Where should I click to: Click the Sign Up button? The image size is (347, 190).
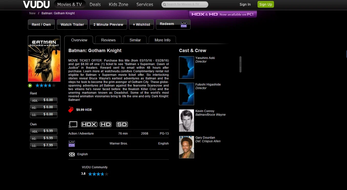coord(266,4)
